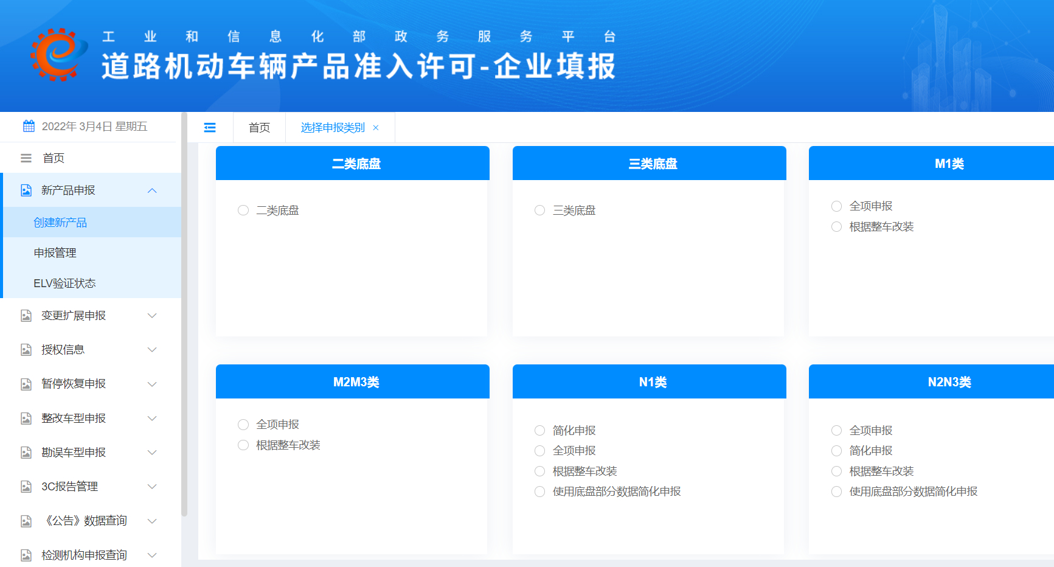The height and width of the screenshot is (567, 1054).
Task: Close the 选择申报类别 tab
Action: [376, 127]
